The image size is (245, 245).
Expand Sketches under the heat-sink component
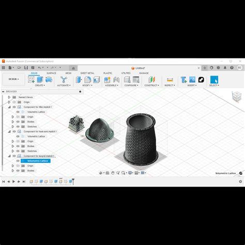[13, 151]
